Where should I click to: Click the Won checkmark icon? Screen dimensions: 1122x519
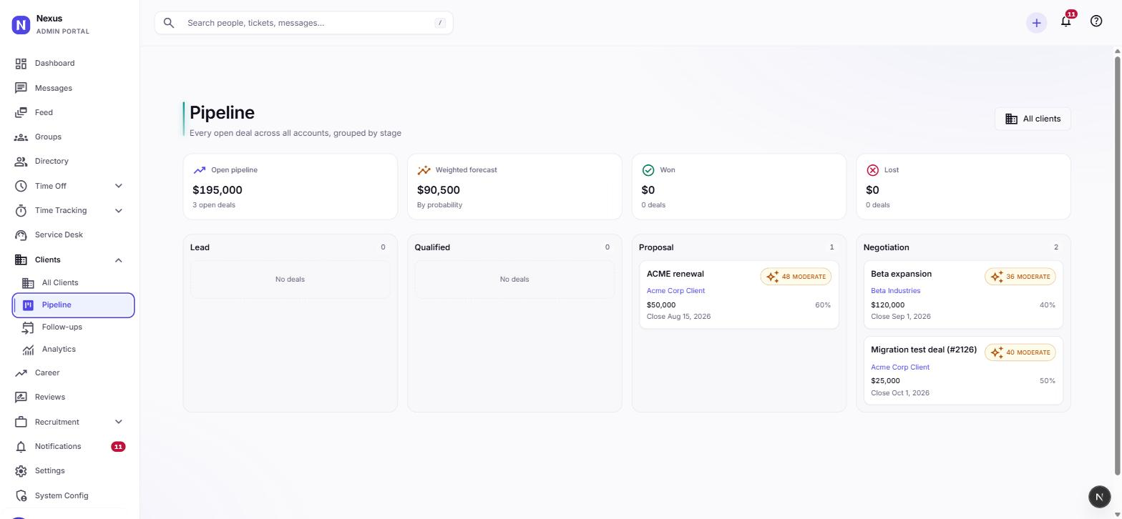click(x=648, y=170)
